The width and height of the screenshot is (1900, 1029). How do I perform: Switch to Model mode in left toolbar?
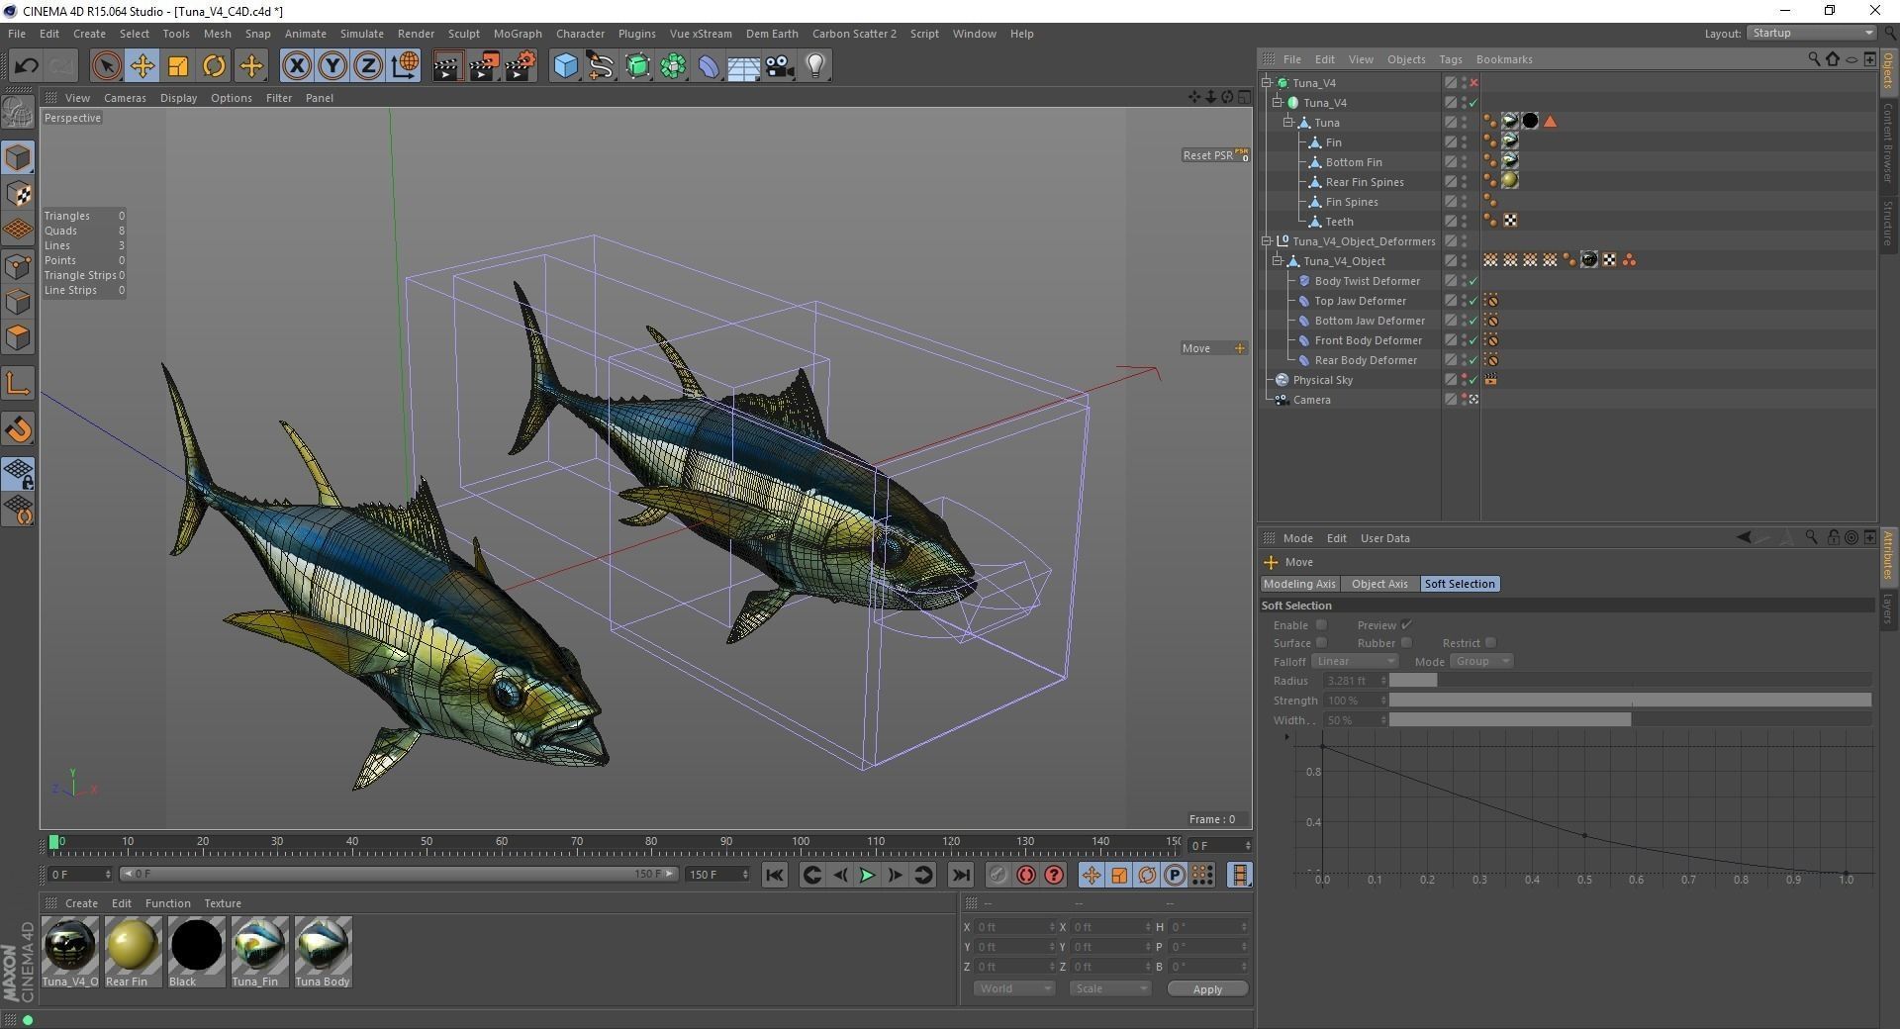[x=19, y=158]
